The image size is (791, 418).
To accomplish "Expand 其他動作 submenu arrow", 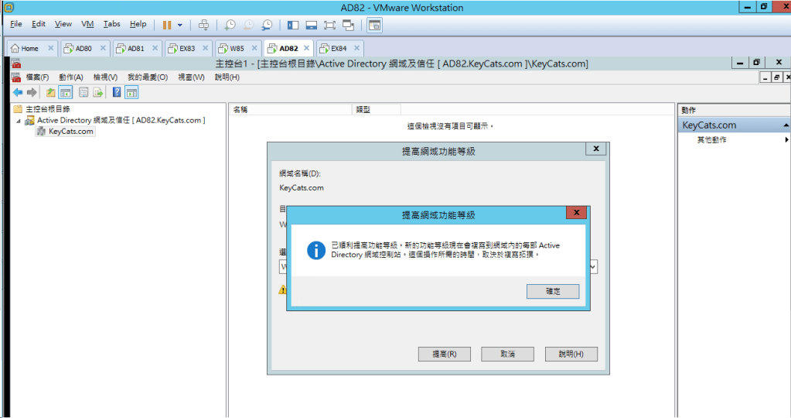I will tap(786, 140).
